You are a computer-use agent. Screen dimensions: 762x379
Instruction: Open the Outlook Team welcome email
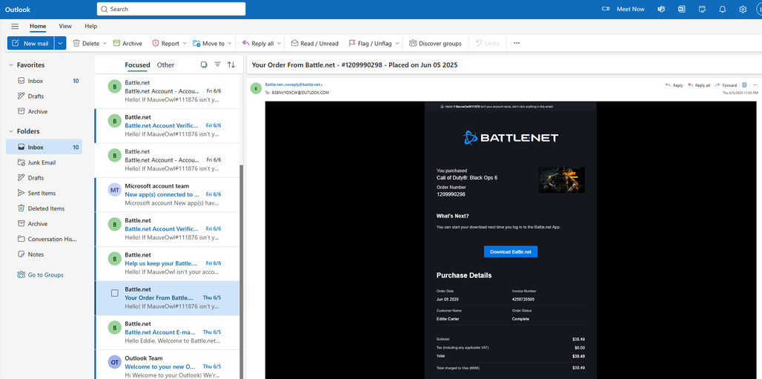(168, 364)
